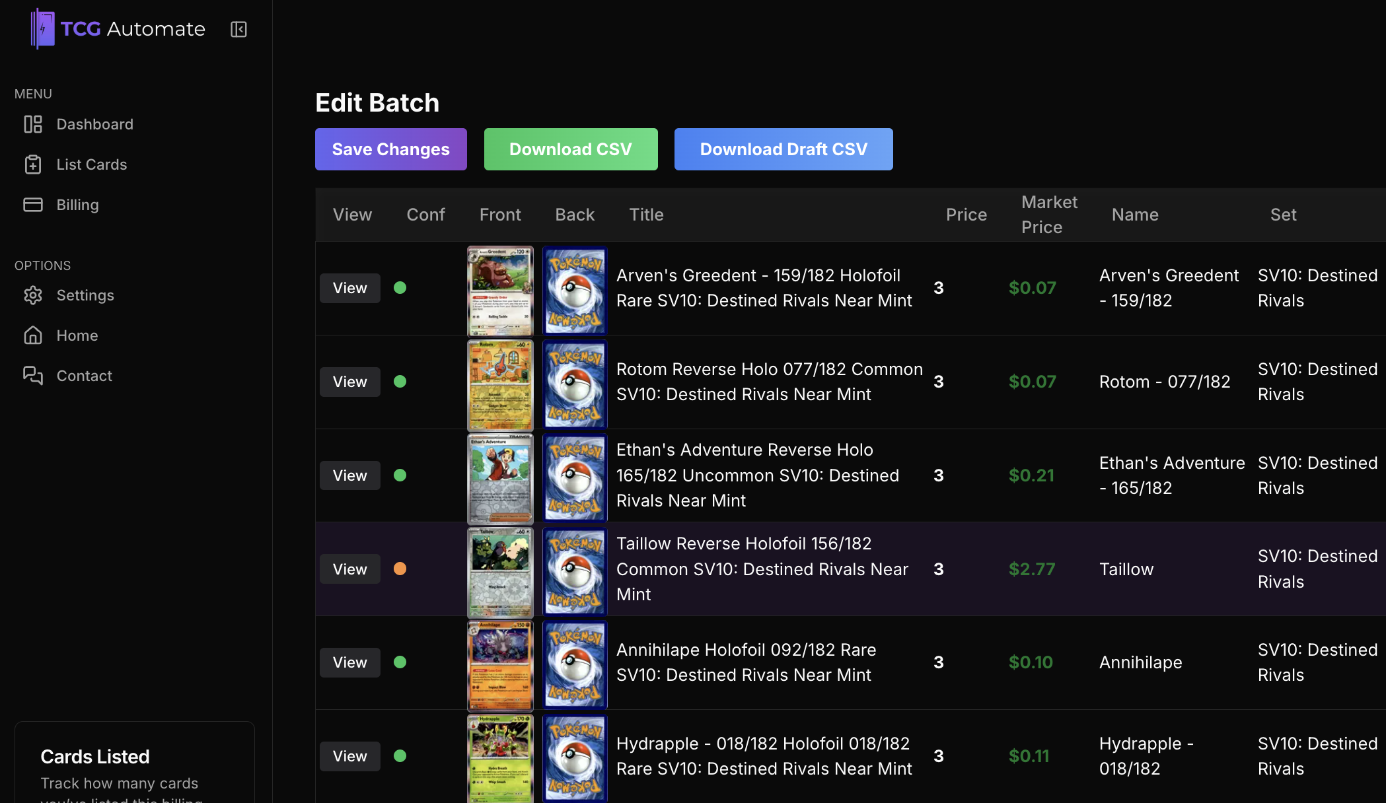This screenshot has height=803, width=1386.
Task: Open Taillow back card image
Action: tap(575, 573)
